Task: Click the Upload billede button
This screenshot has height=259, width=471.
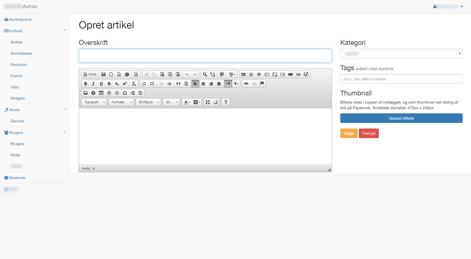Action: 401,118
